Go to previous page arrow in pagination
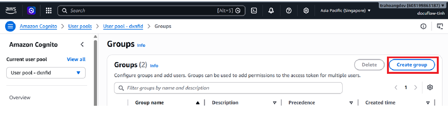The image size is (448, 116). 396,87
